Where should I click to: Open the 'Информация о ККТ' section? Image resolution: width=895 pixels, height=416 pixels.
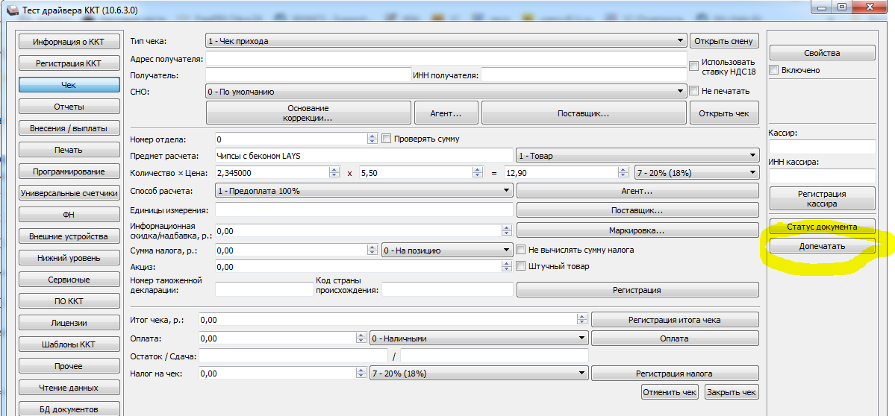69,42
